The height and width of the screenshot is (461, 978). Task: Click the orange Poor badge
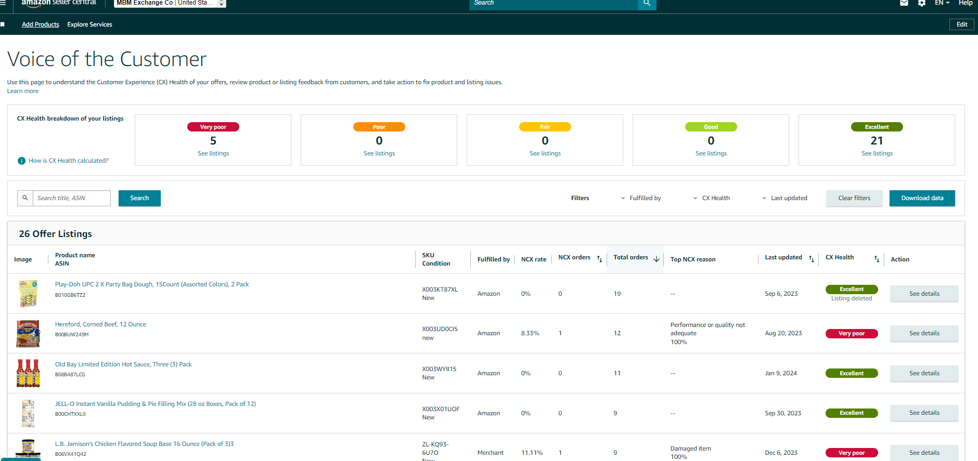(x=379, y=127)
